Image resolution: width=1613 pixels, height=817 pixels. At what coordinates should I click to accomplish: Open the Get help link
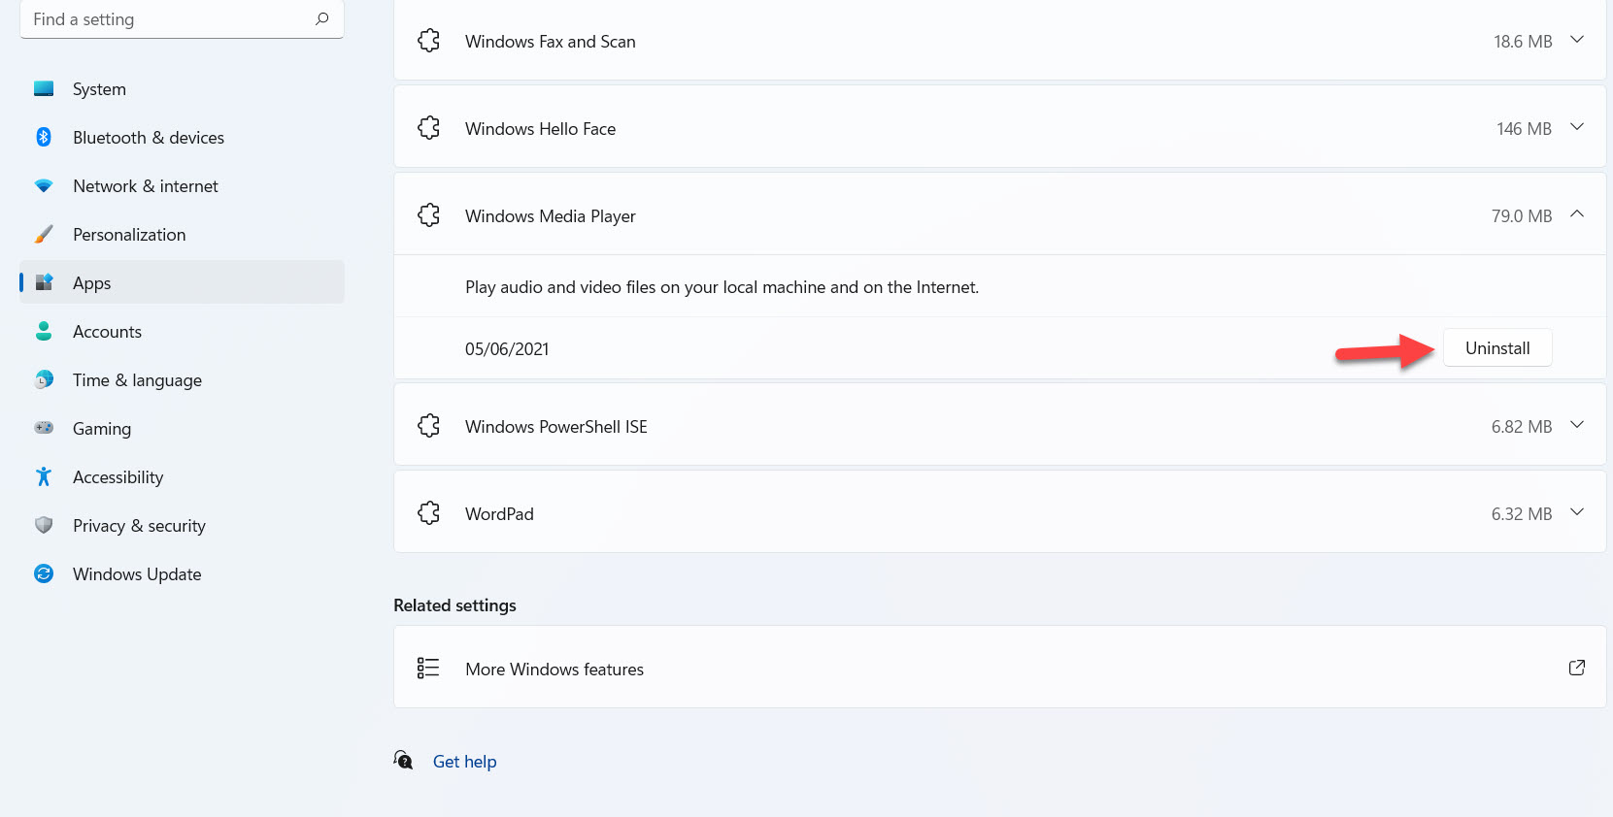pos(464,762)
